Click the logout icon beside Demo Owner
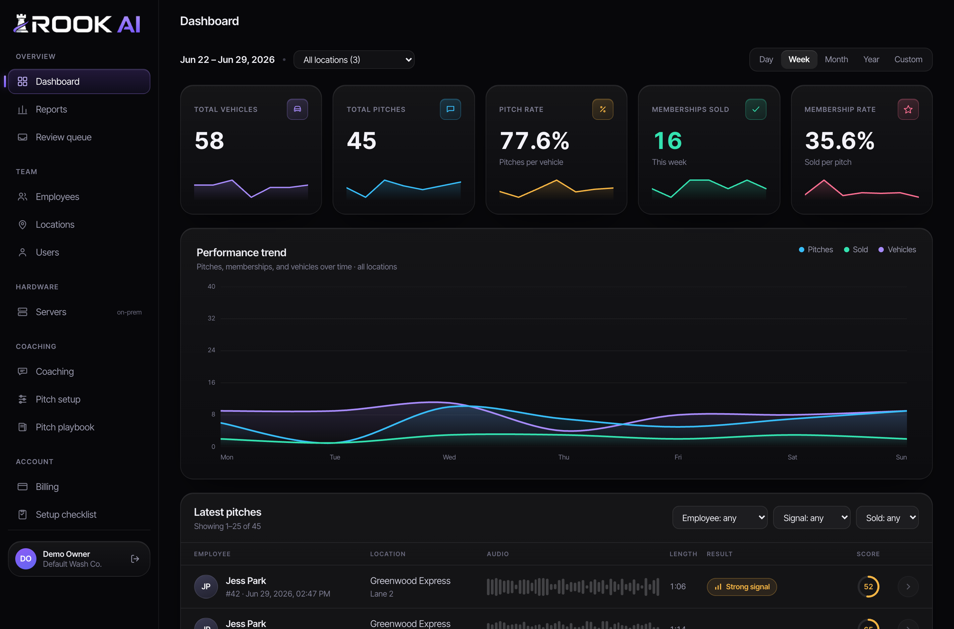 (x=135, y=559)
